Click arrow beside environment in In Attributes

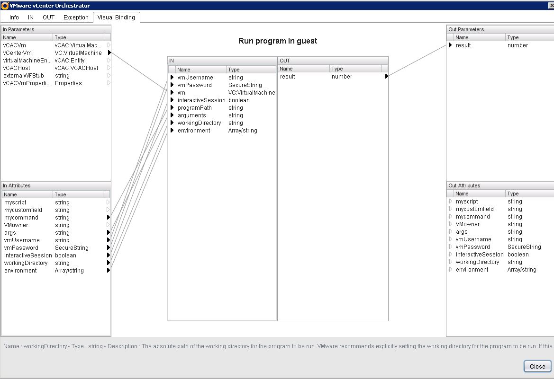coord(109,271)
